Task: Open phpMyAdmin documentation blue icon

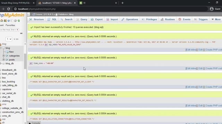Action: tap(9, 21)
